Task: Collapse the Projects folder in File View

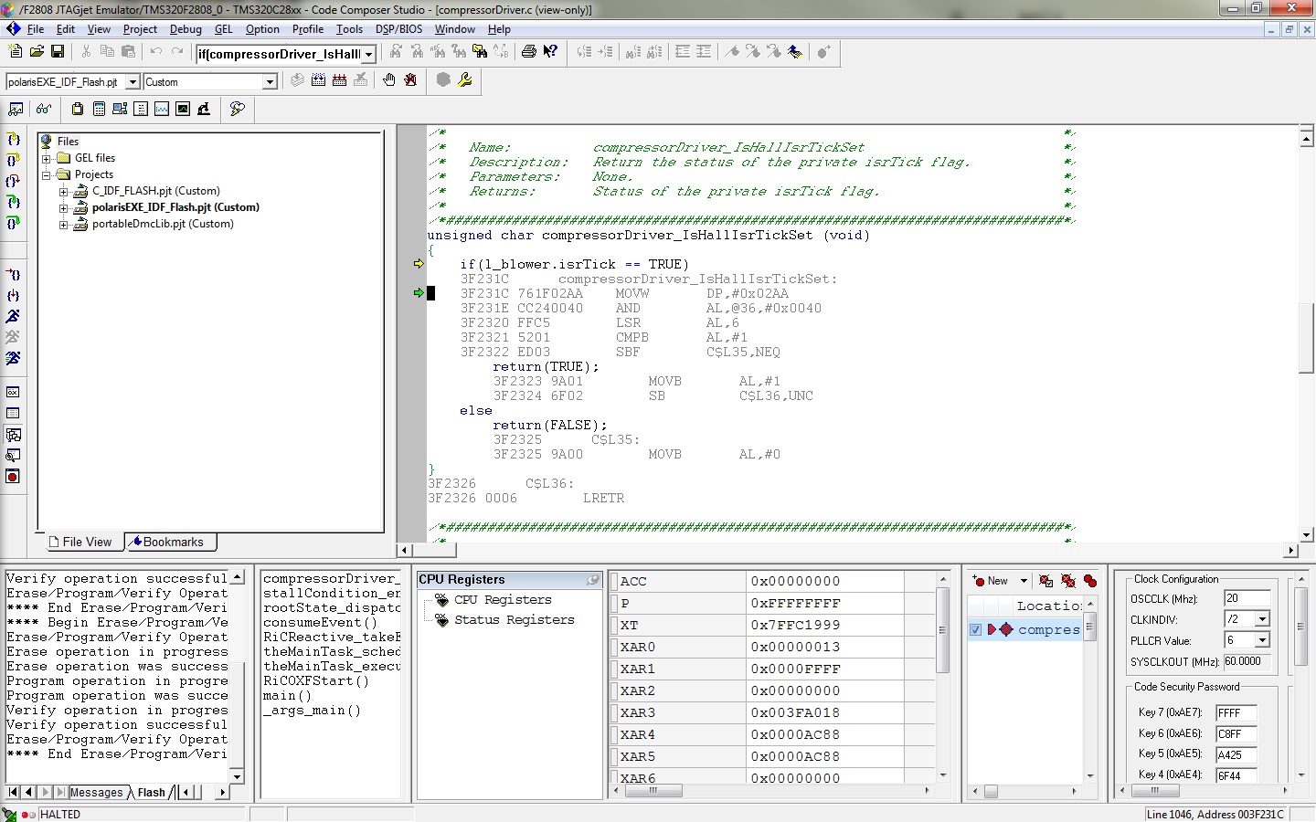Action: [x=48, y=174]
